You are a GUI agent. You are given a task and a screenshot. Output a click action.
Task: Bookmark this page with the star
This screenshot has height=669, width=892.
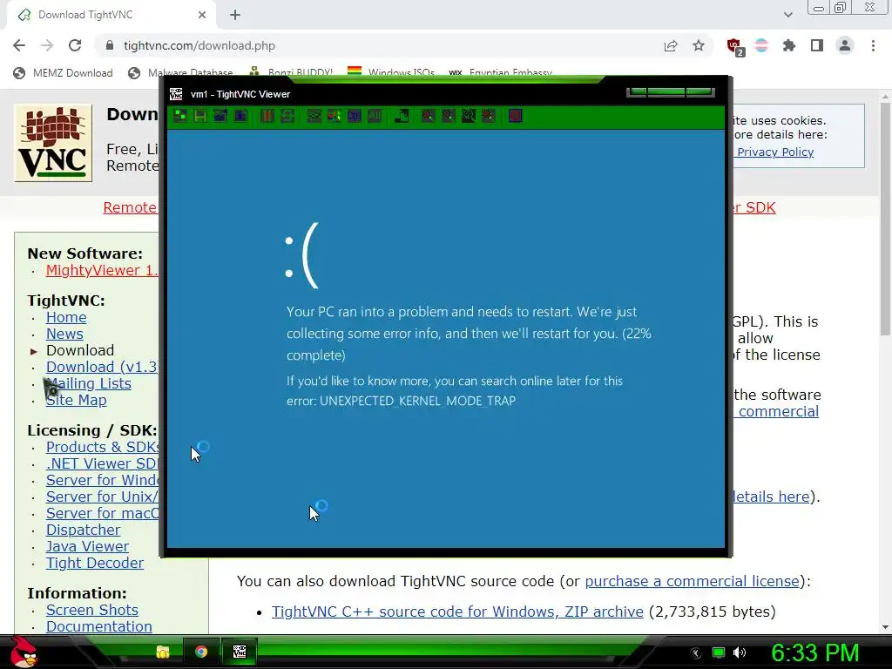(699, 45)
